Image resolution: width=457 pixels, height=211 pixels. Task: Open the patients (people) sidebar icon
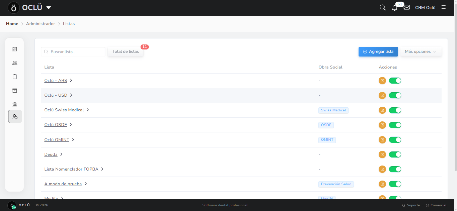pyautogui.click(x=15, y=63)
